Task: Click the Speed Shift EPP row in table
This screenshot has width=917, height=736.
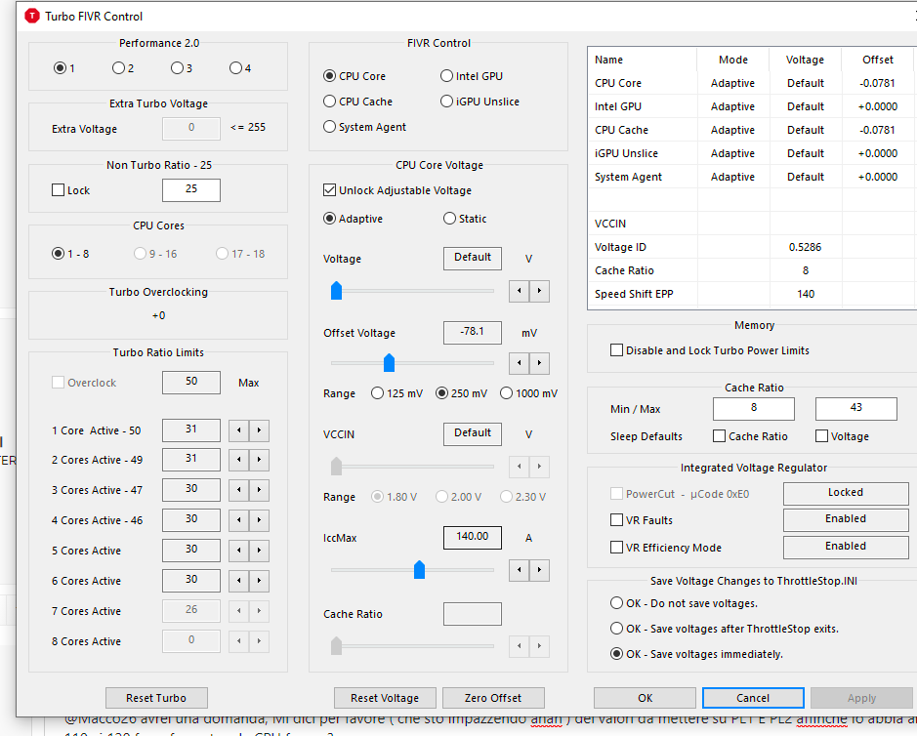Action: pos(750,294)
